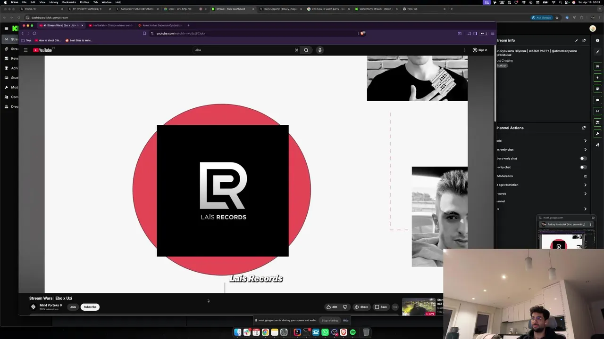Switch to the WatchParty Stream tab
The image size is (604, 339).
tap(375, 9)
